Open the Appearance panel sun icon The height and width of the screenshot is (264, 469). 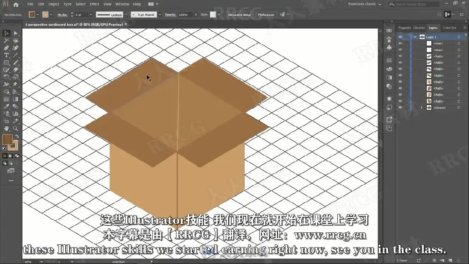(x=389, y=99)
